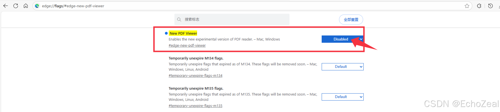Go back with the browser back arrow

pyautogui.click(x=6, y=6)
